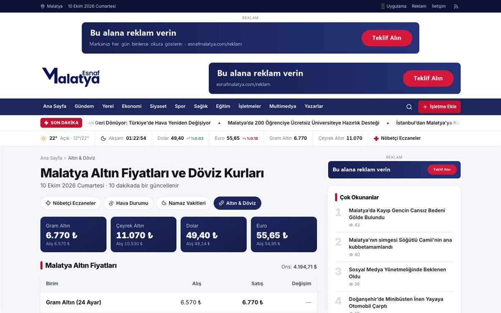Open the Sağlık menu item
The width and height of the screenshot is (501, 313).
click(201, 106)
